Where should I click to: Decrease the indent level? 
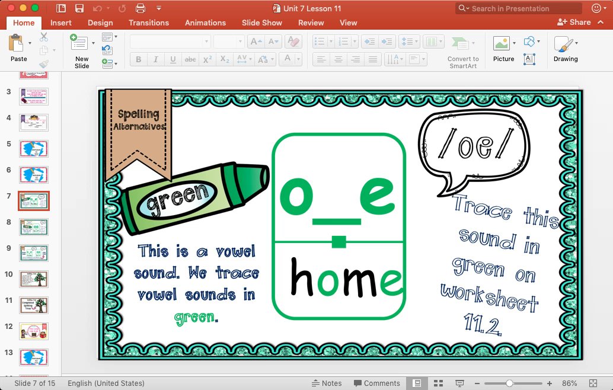369,41
